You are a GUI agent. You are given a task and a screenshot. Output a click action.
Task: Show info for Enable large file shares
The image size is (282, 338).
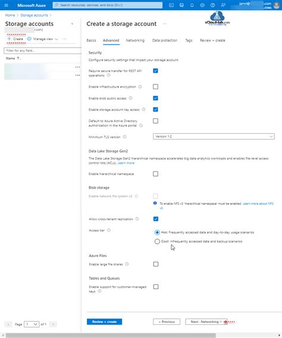pyautogui.click(x=127, y=264)
